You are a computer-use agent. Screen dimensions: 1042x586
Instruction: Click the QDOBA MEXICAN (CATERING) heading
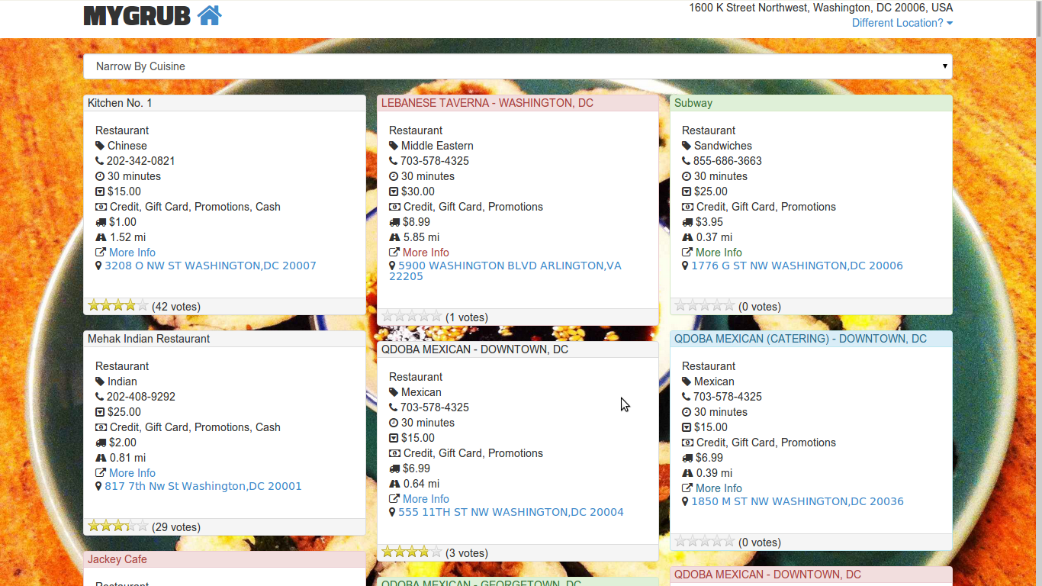coord(800,339)
